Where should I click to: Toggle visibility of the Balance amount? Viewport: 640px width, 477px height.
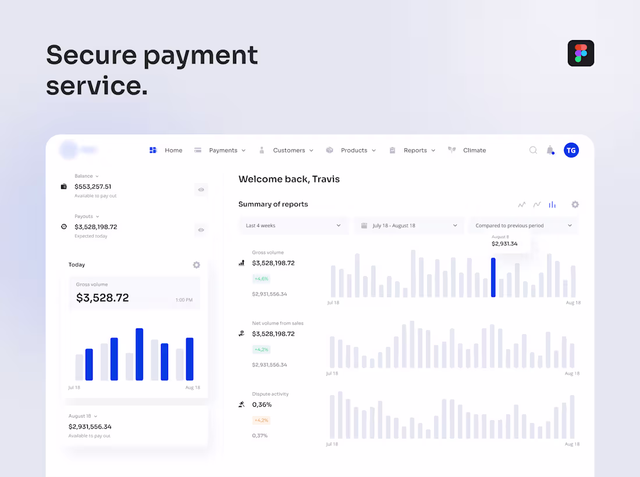click(201, 189)
